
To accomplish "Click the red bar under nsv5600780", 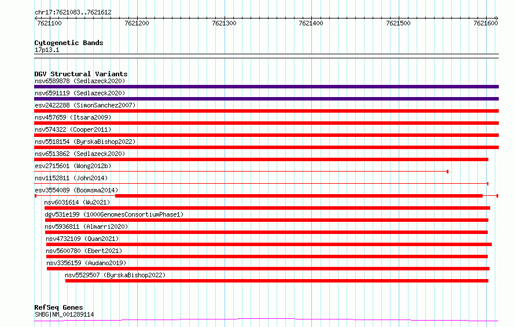I will (267, 257).
